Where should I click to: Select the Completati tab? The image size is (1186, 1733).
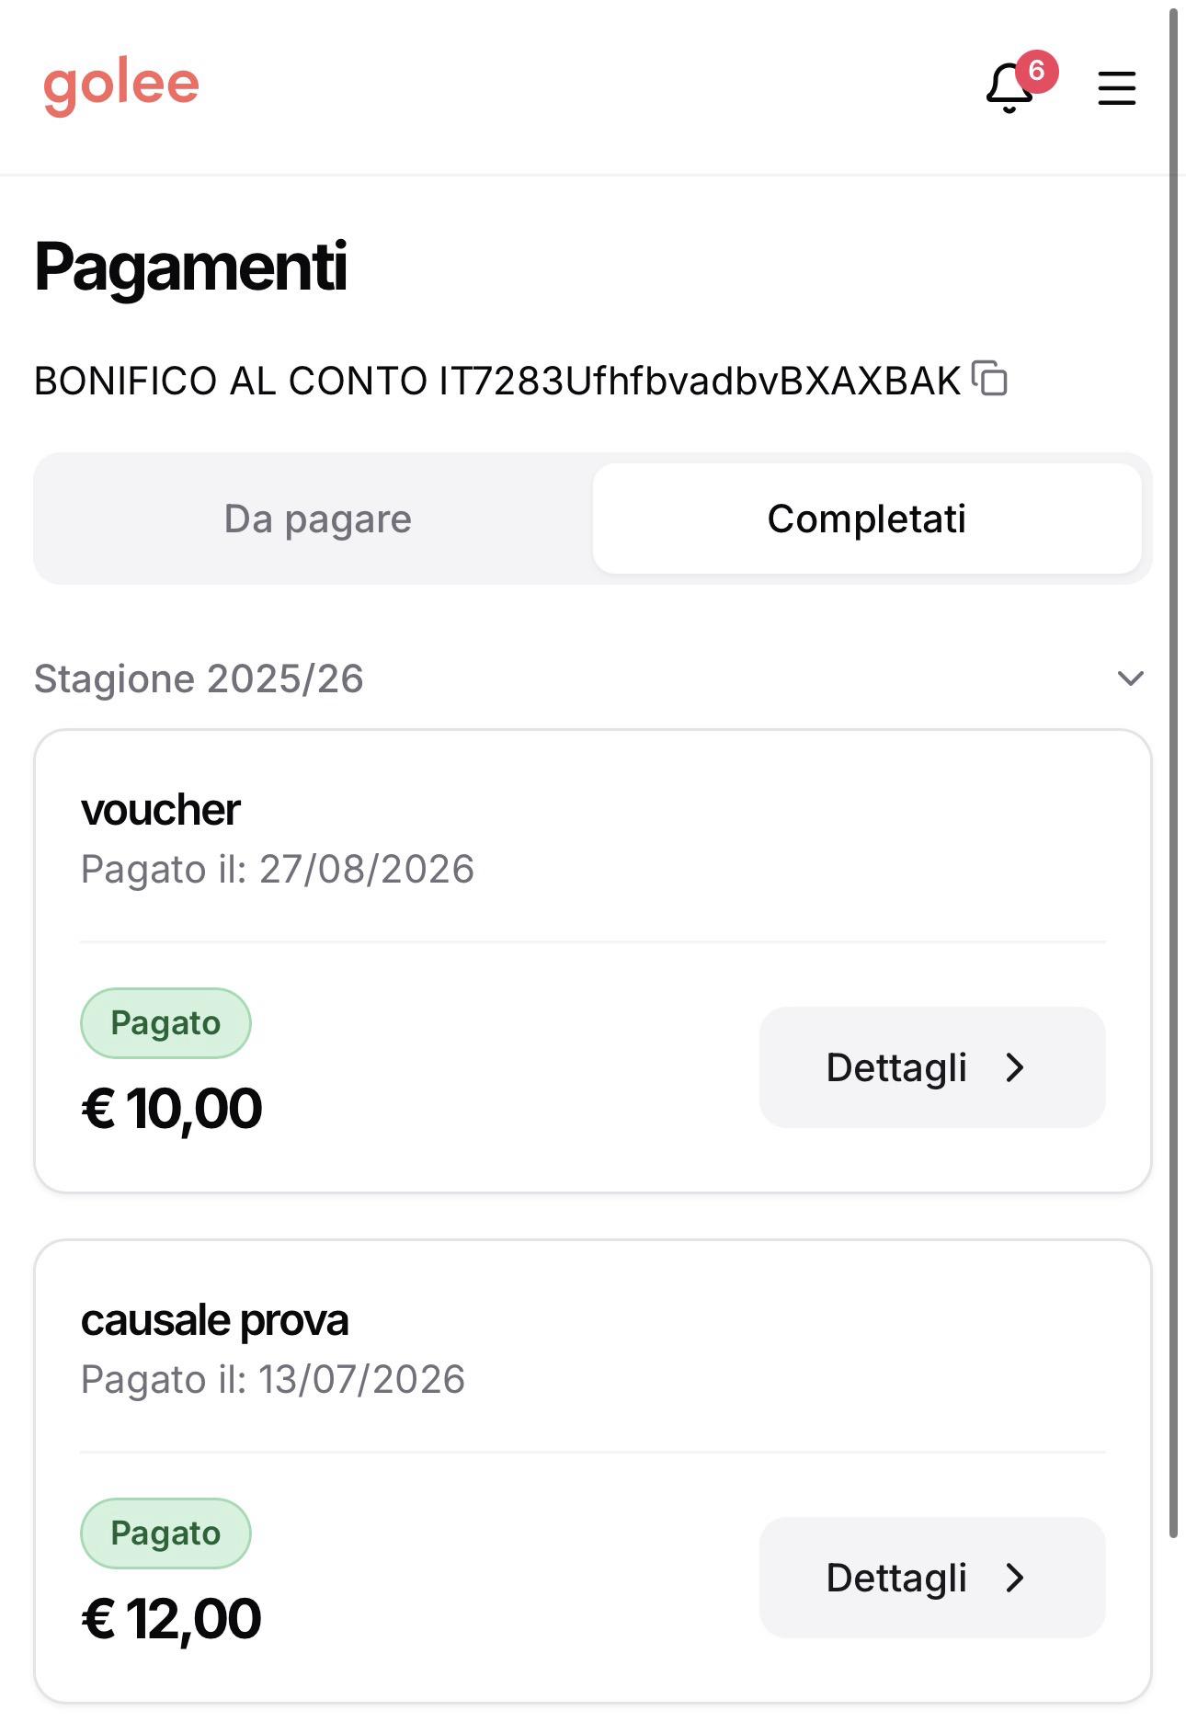867,519
